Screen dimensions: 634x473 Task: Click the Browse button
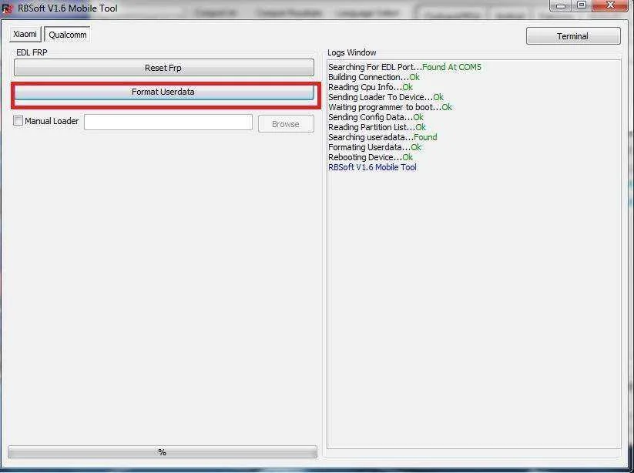(286, 124)
